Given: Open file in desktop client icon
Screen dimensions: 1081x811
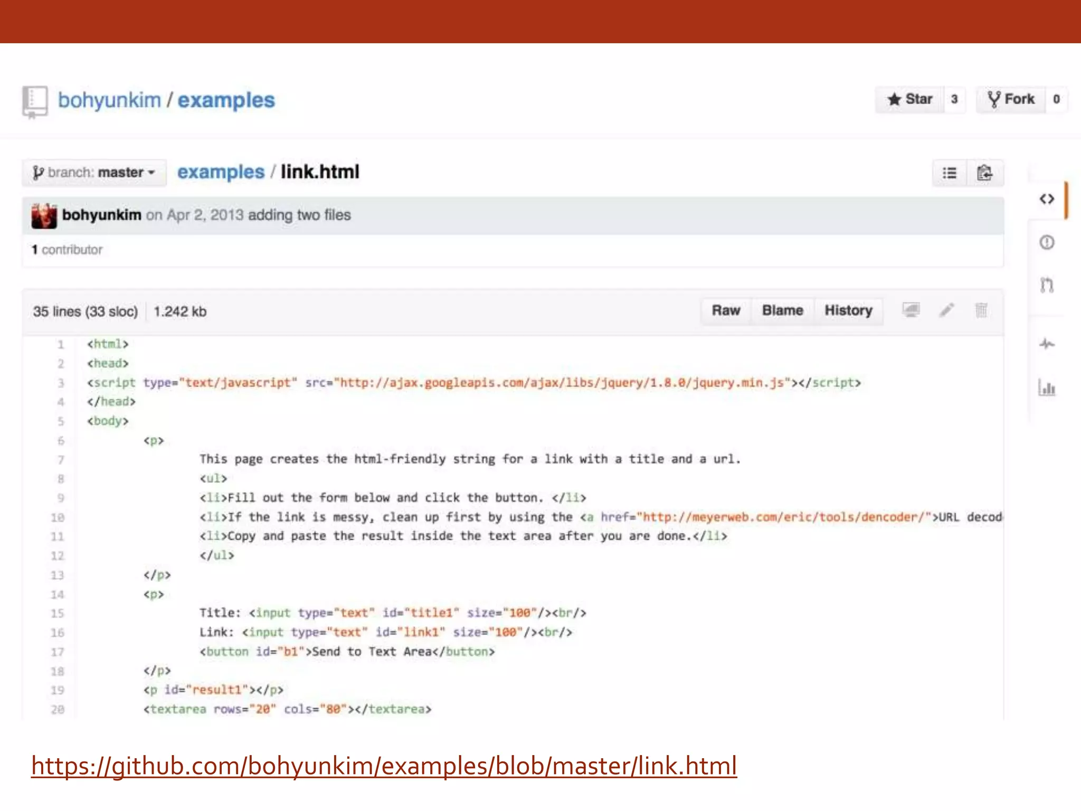Looking at the screenshot, I should (911, 310).
